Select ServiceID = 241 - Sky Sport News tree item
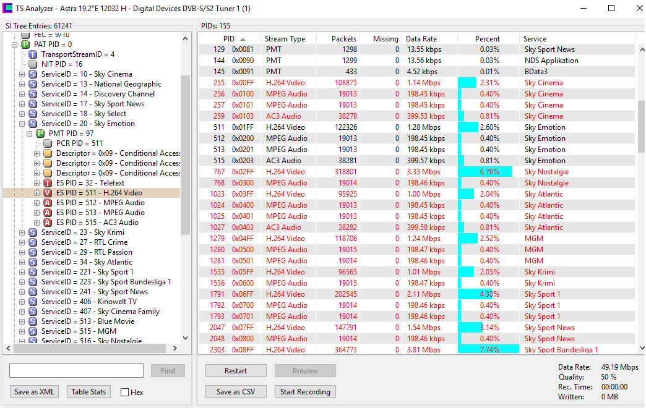Image resolution: width=646 pixels, height=408 pixels. [x=94, y=292]
